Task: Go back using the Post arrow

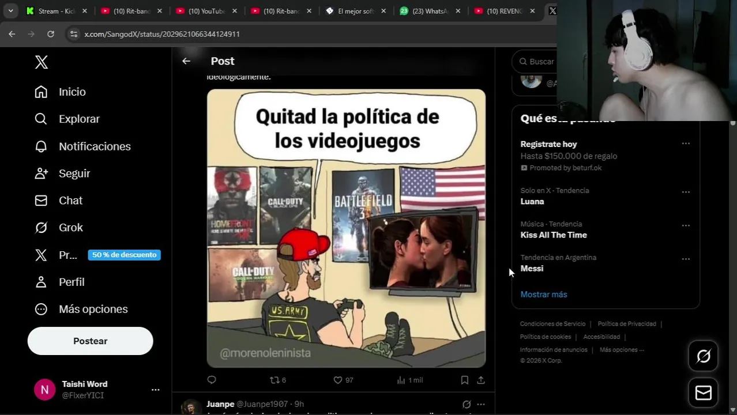Action: (186, 61)
